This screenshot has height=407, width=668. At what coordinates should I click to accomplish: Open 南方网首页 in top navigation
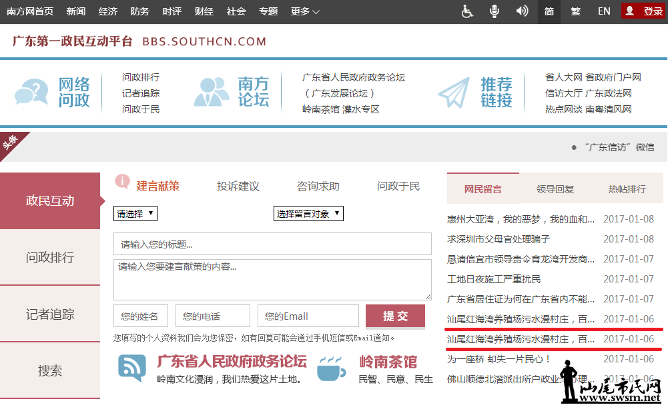tap(30, 11)
